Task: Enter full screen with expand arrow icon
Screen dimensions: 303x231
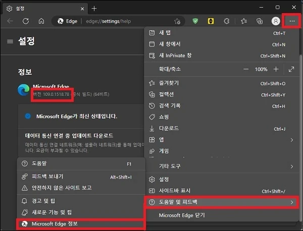Action: [291, 69]
